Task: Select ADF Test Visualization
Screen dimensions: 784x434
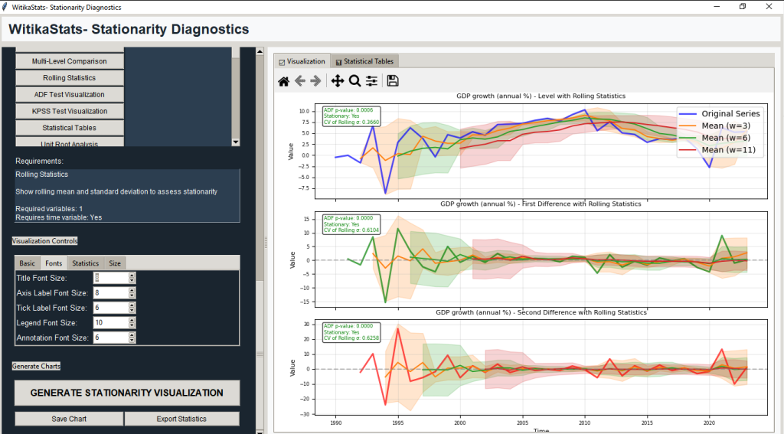Action: pos(70,94)
